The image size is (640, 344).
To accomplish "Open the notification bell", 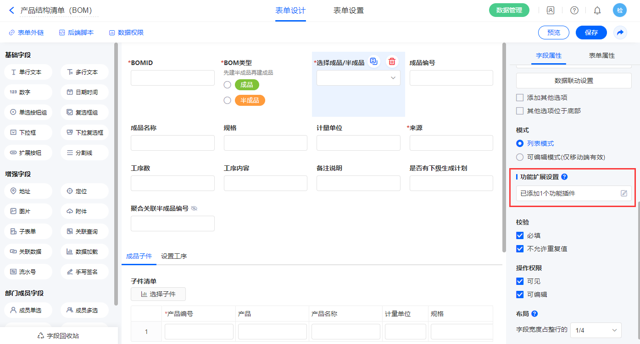I will (597, 10).
